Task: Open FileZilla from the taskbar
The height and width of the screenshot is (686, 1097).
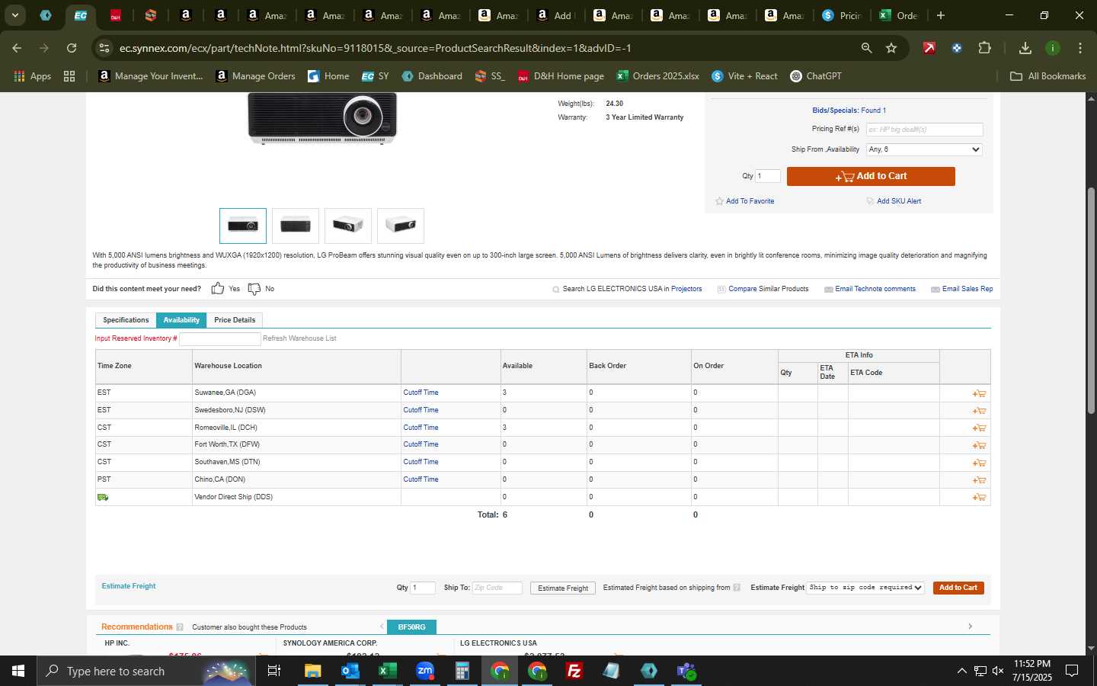Action: 574,671
